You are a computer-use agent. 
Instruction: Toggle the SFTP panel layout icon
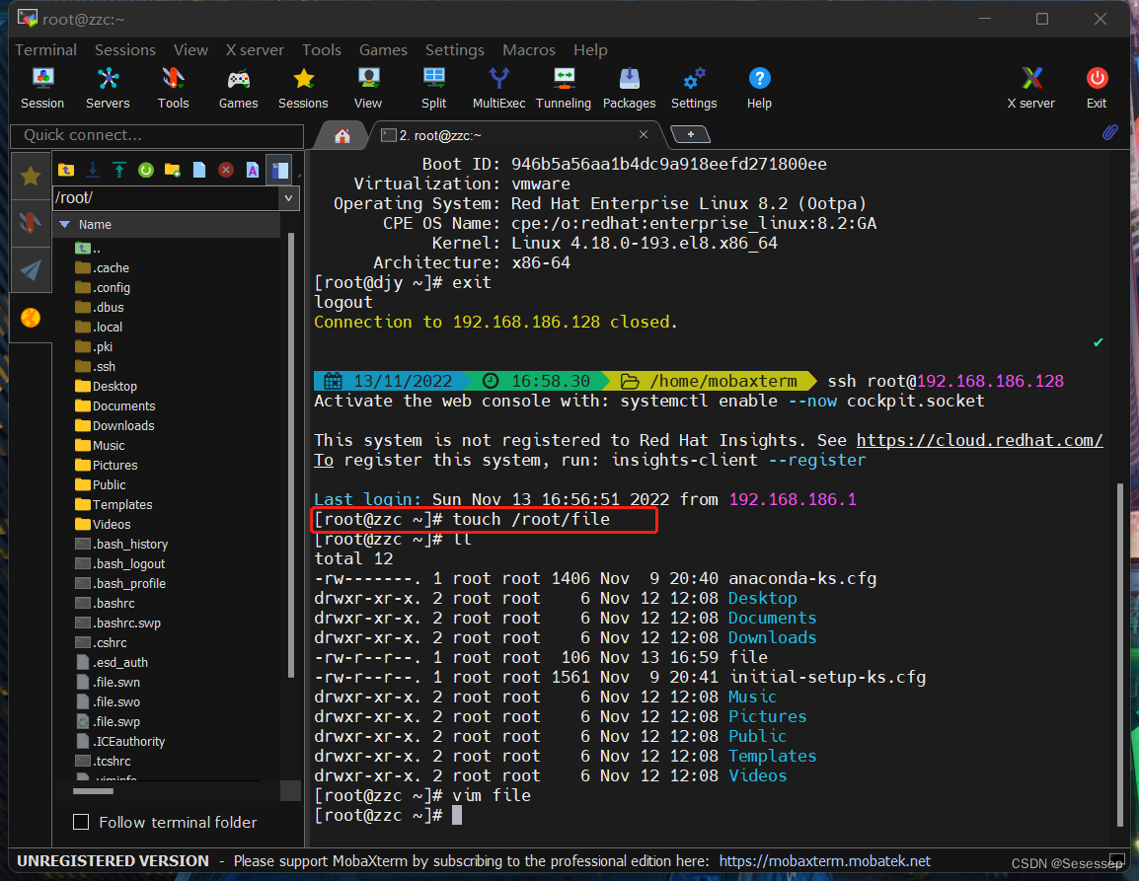click(279, 170)
